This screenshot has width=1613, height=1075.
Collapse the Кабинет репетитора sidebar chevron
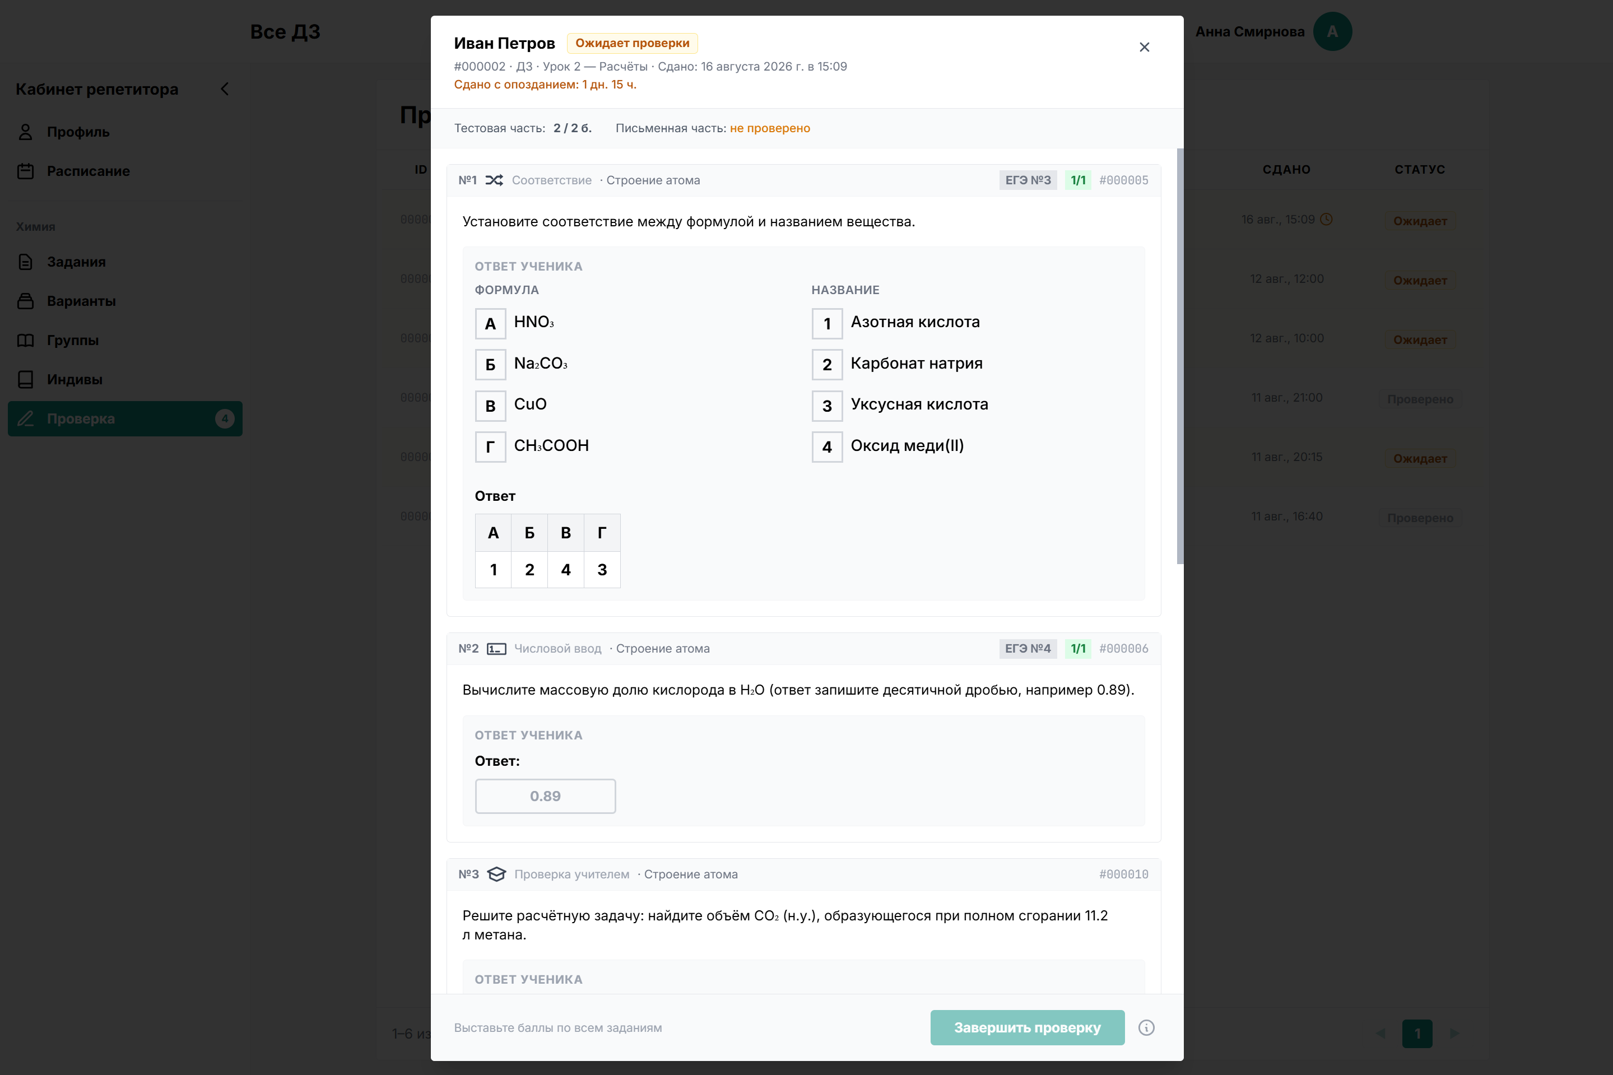pos(225,89)
